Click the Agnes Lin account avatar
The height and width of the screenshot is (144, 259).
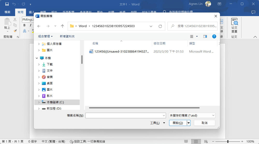(208, 4)
